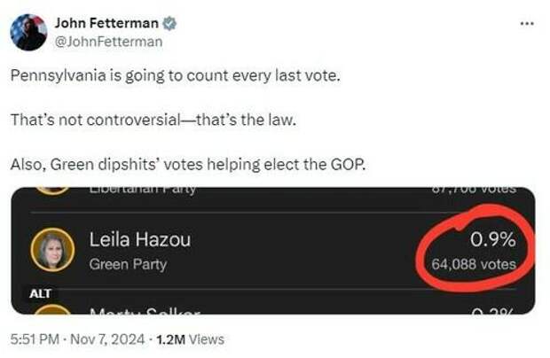The image size is (550, 358).
Task: Click the circled 0.9% percentage
Action: tap(493, 240)
